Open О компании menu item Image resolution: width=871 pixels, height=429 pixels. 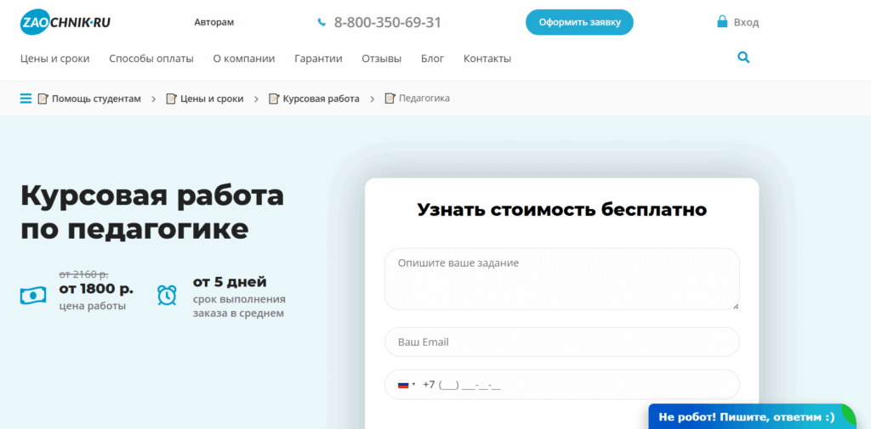tap(244, 59)
